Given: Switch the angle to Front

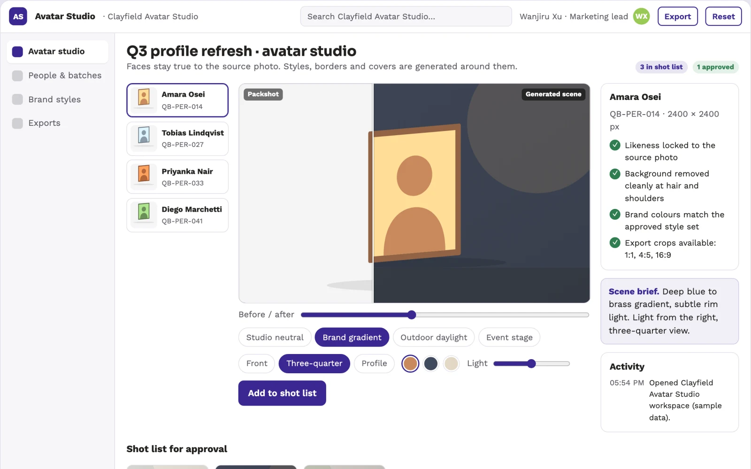Looking at the screenshot, I should [257, 363].
